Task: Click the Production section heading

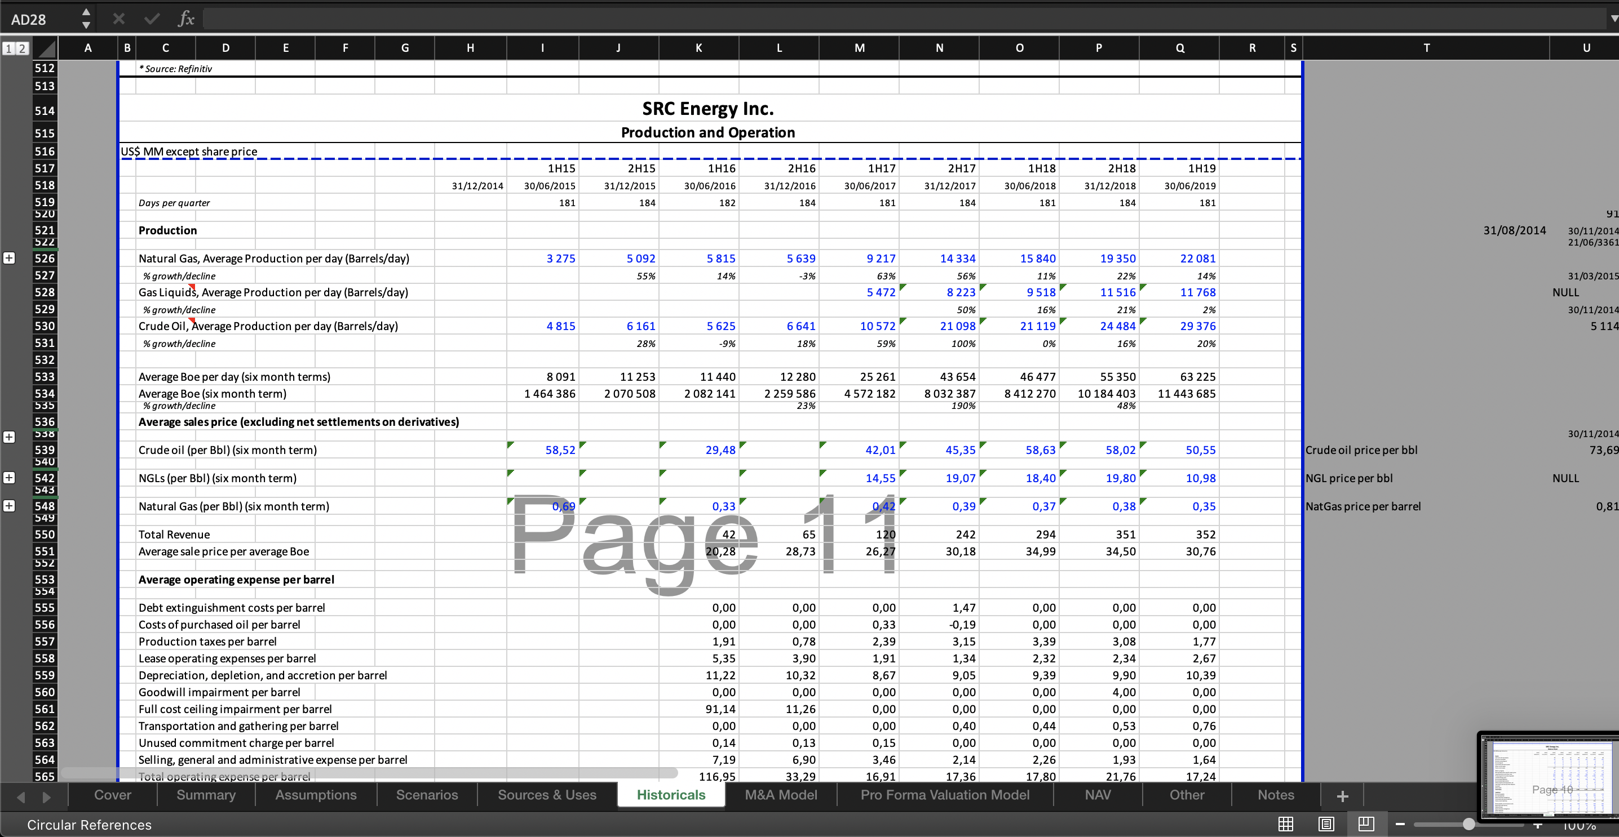Action: pyautogui.click(x=168, y=230)
